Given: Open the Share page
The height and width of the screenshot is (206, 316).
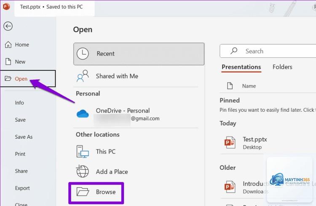Looking at the screenshot, I should click(x=21, y=171).
